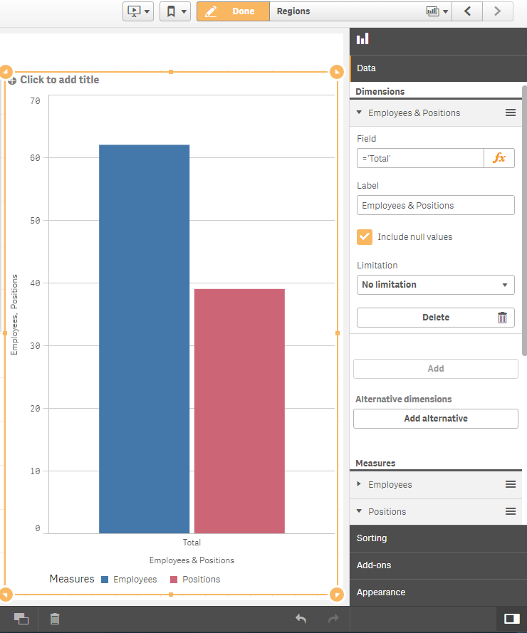
Task: Click Add alternative dimension button
Action: coord(436,419)
